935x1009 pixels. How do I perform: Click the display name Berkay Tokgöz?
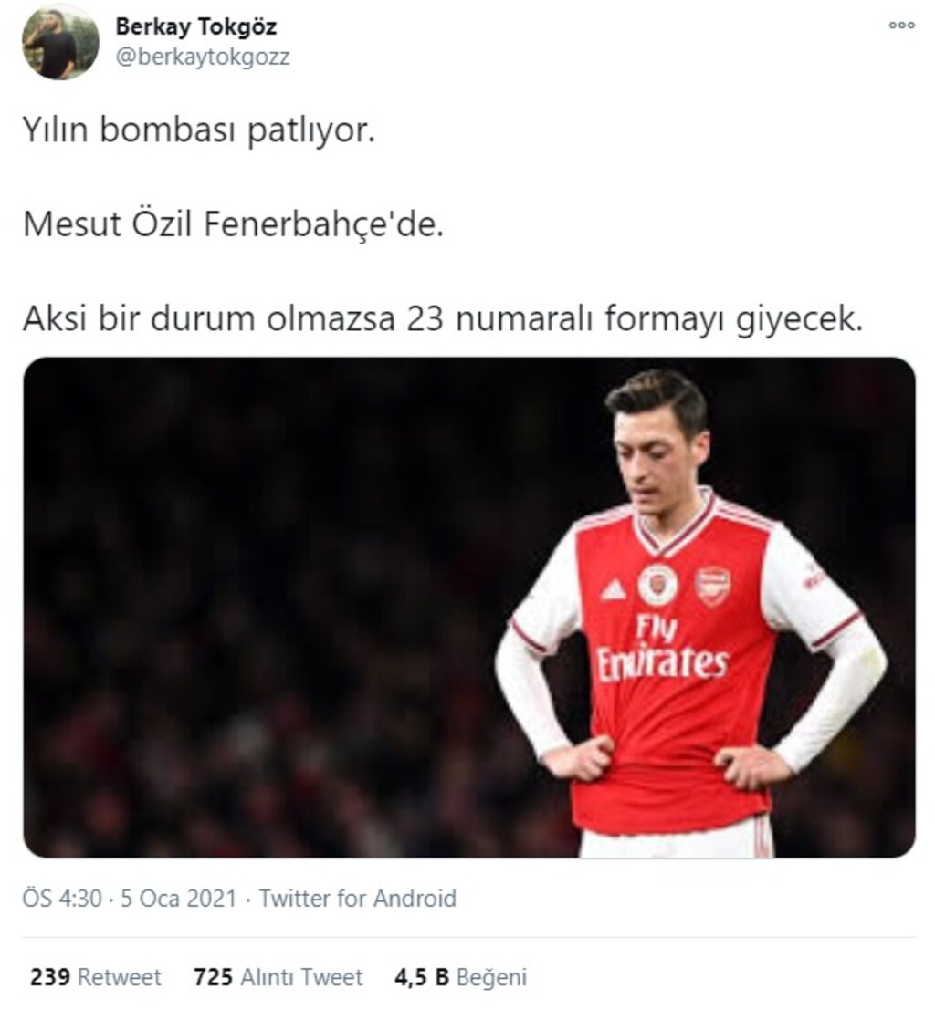195,27
